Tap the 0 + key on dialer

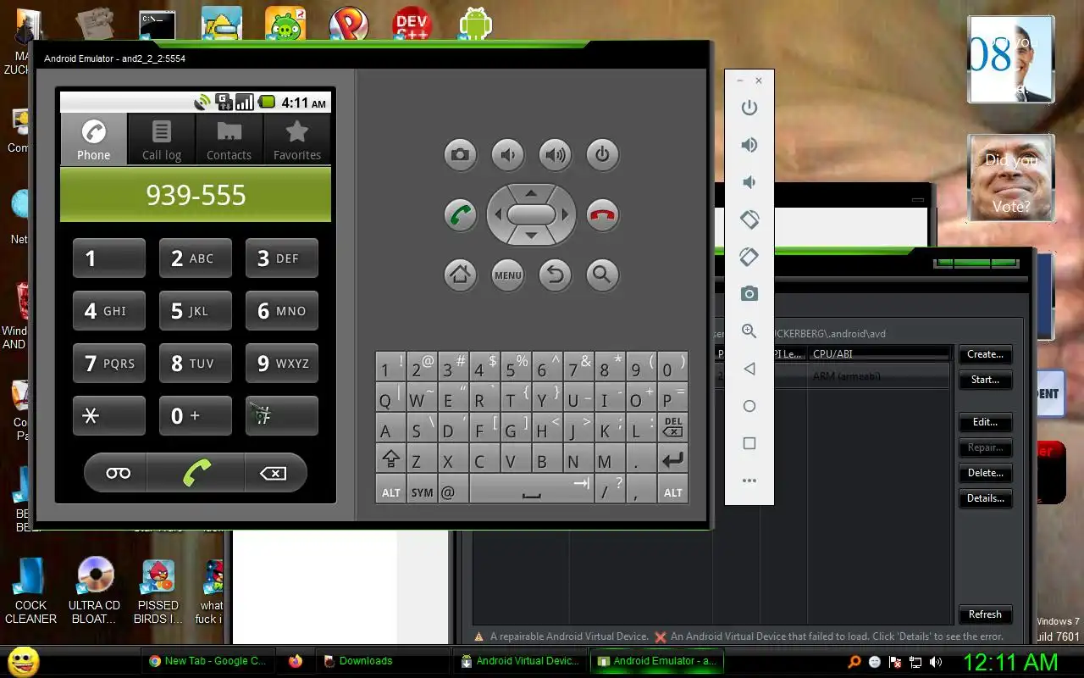196,416
